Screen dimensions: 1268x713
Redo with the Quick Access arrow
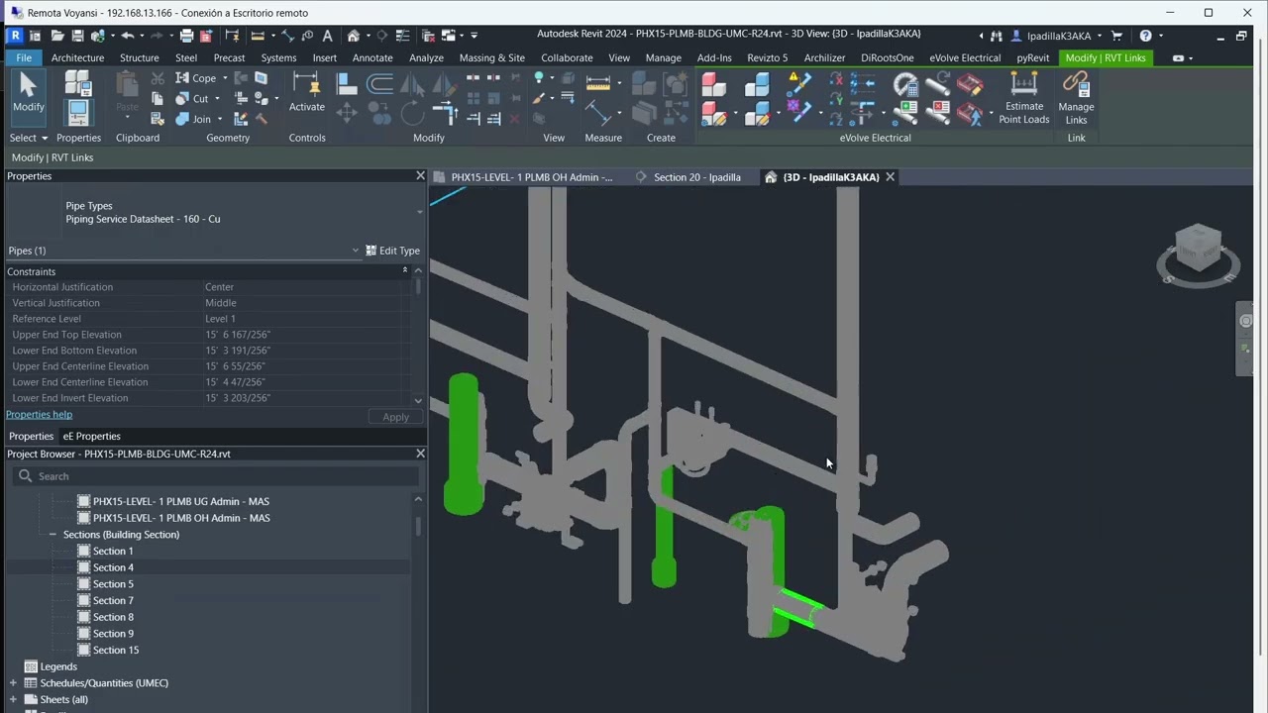156,36
